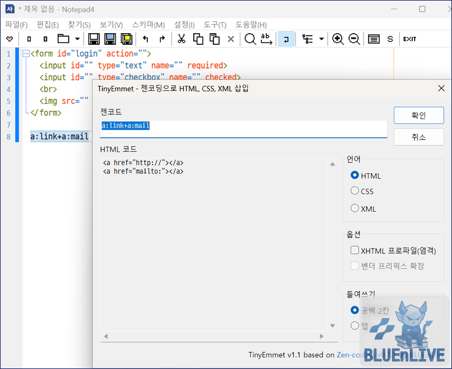The image size is (452, 369).
Task: Select the CSS language radio button
Action: [x=354, y=191]
